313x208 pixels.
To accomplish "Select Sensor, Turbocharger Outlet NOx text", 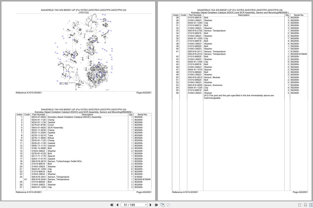I will 65,161.
